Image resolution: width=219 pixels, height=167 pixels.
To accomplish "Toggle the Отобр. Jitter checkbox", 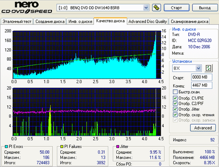I will pos(175,109).
